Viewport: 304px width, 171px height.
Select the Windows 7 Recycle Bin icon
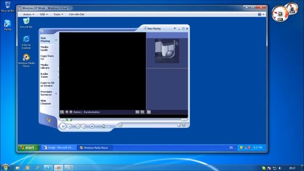tap(8, 7)
